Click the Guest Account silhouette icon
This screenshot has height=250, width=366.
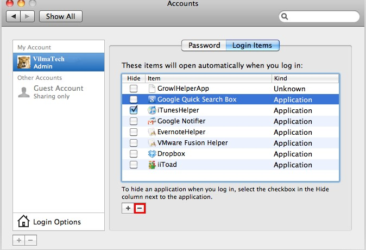(24, 92)
